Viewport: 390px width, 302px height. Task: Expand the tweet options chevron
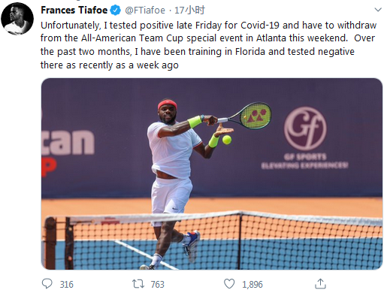[378, 10]
